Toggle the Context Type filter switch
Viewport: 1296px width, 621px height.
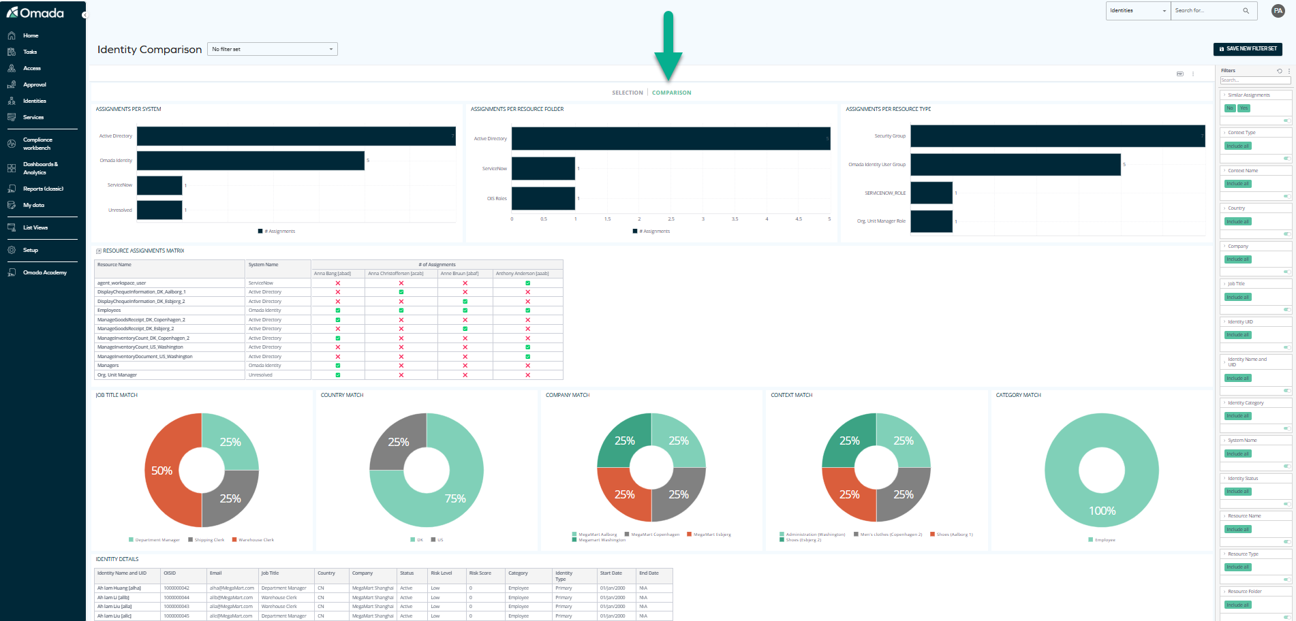[x=1287, y=158]
